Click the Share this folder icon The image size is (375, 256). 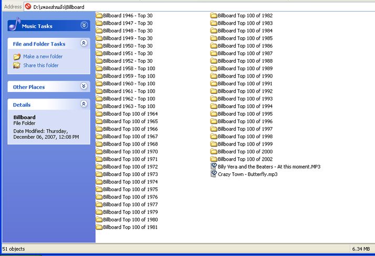click(17, 65)
